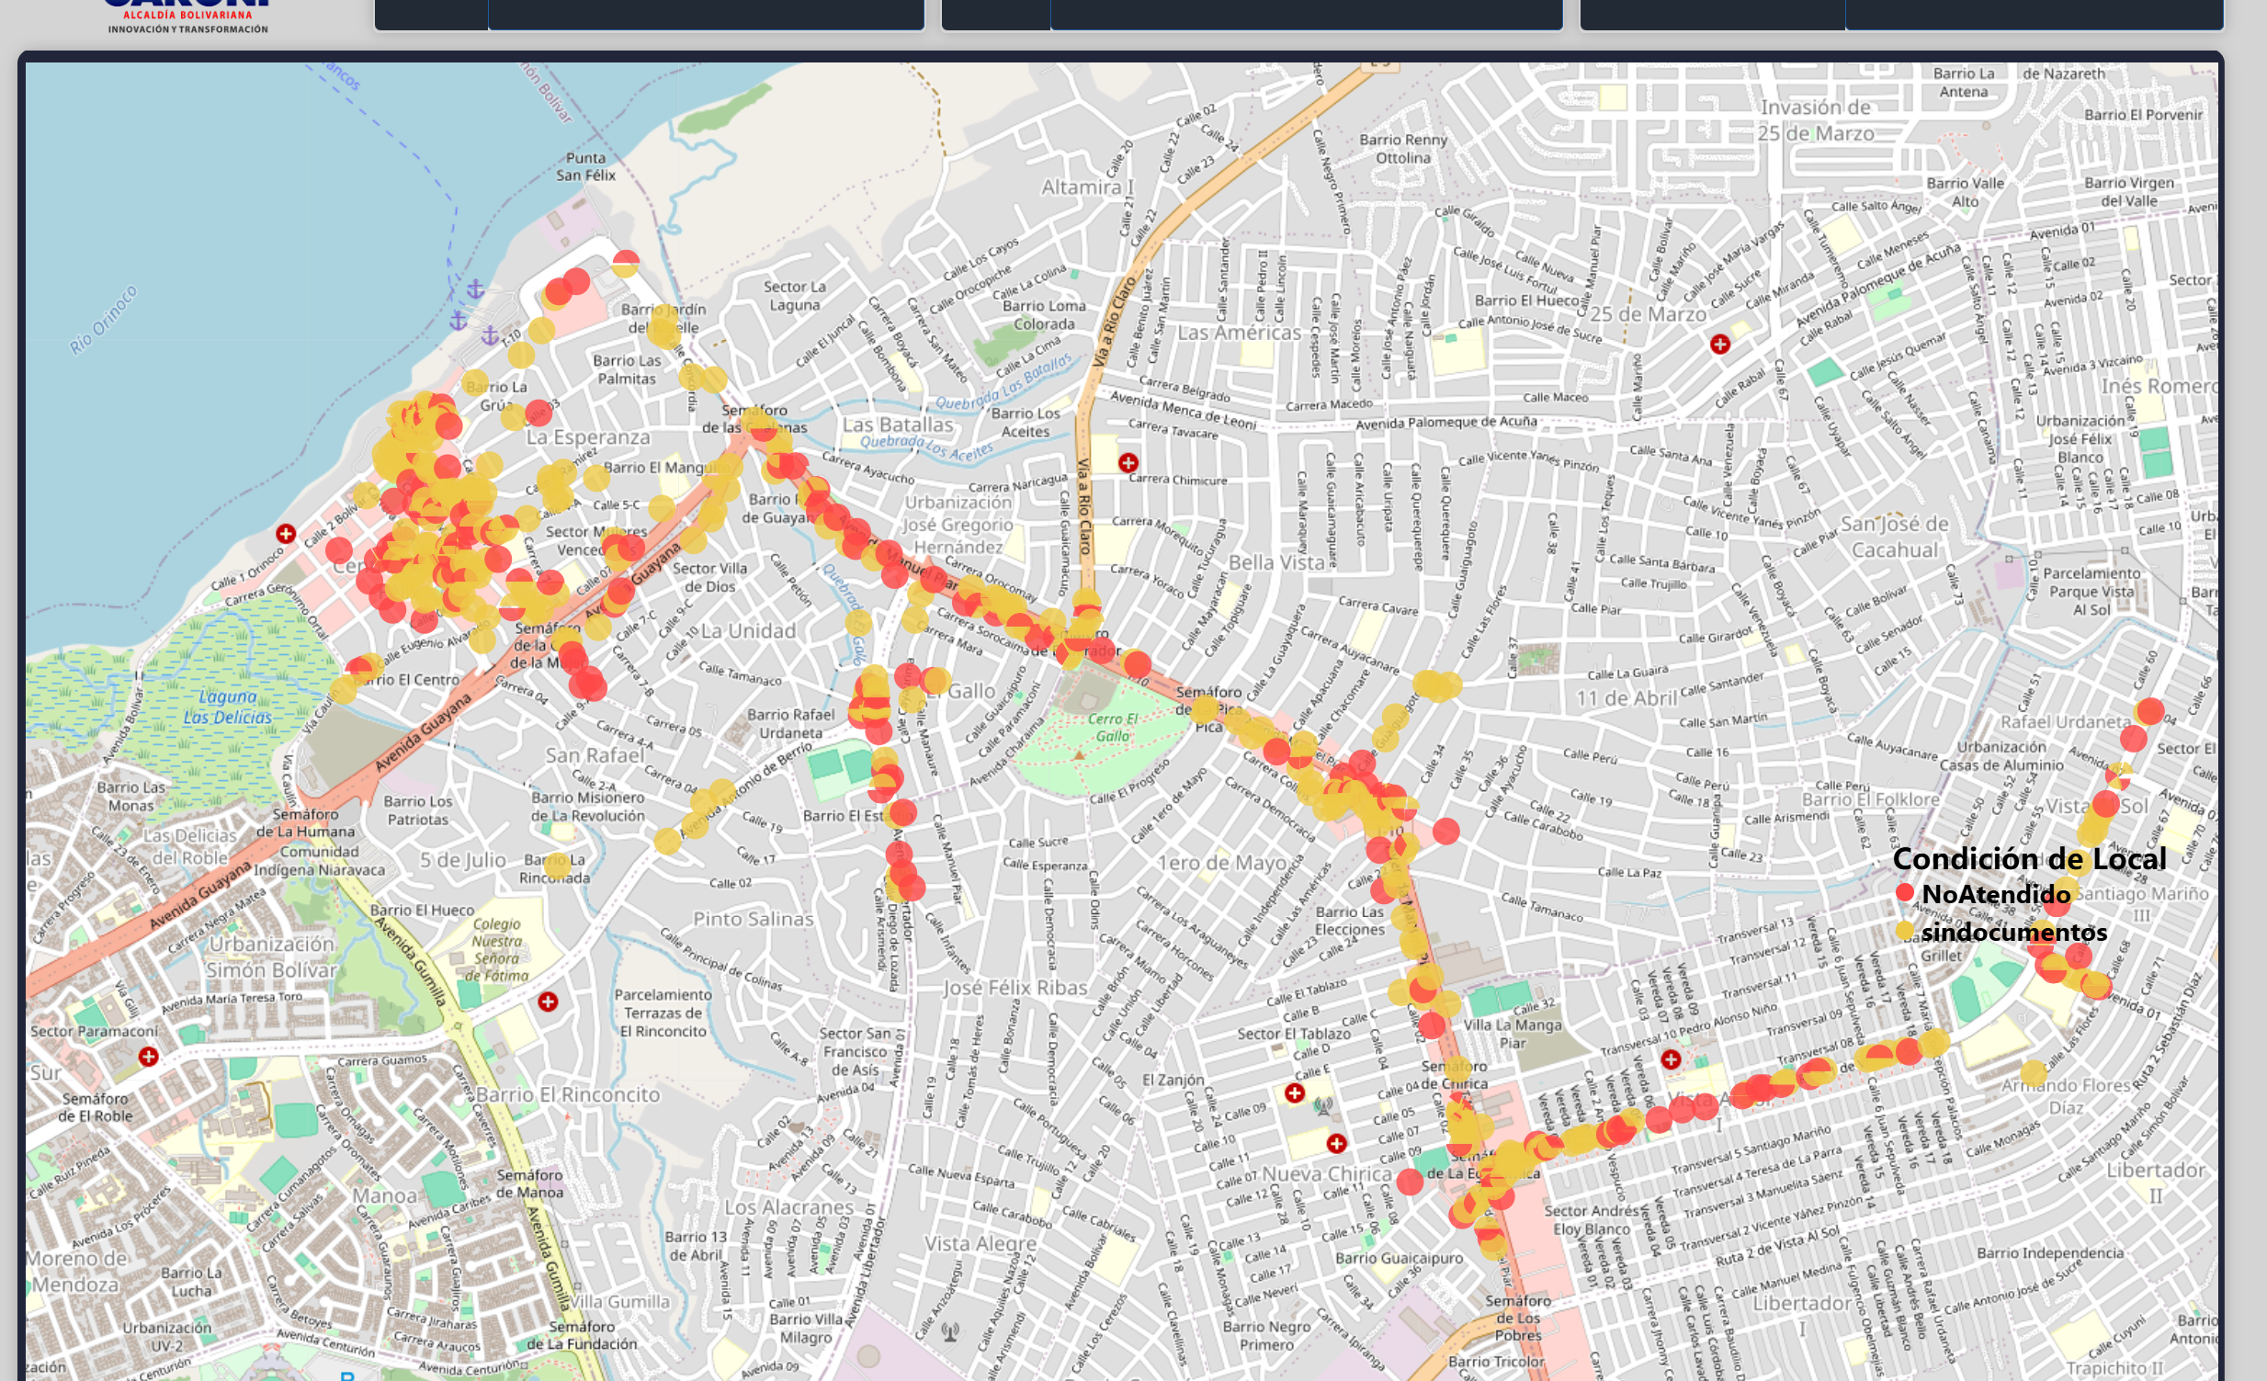Viewport: 2267px width, 1381px height.
Task: Click the peak triangle icon at Cerro El Gallo
Action: (x=1079, y=755)
